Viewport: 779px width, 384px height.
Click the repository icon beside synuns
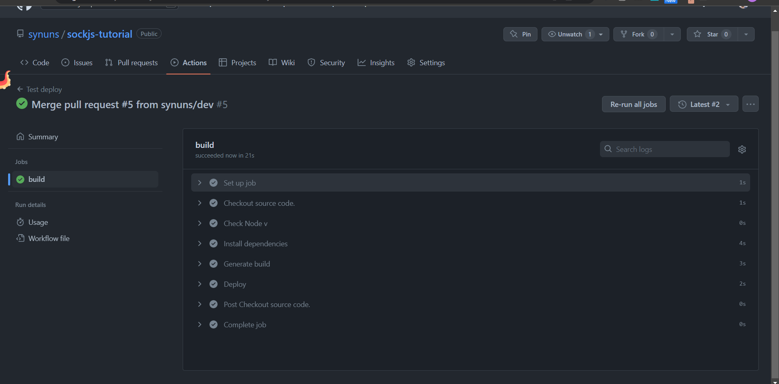pyautogui.click(x=20, y=34)
